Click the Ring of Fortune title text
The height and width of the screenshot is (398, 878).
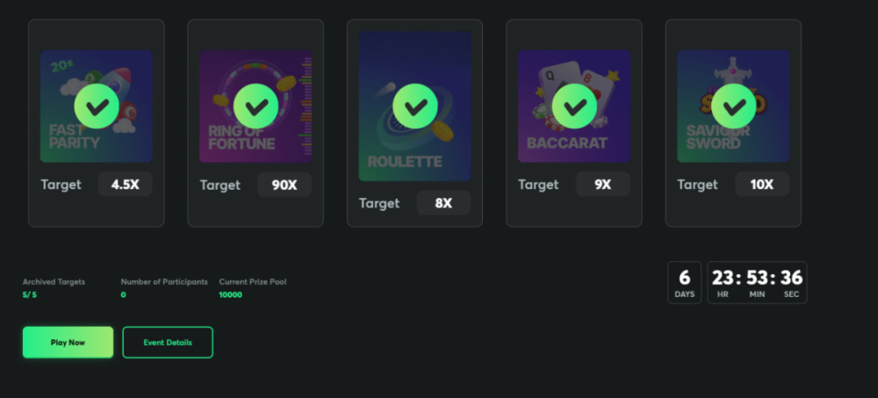tap(241, 137)
